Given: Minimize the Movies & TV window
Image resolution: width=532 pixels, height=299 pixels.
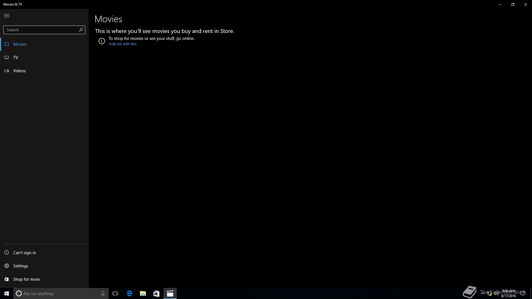Looking at the screenshot, I should tap(500, 4).
